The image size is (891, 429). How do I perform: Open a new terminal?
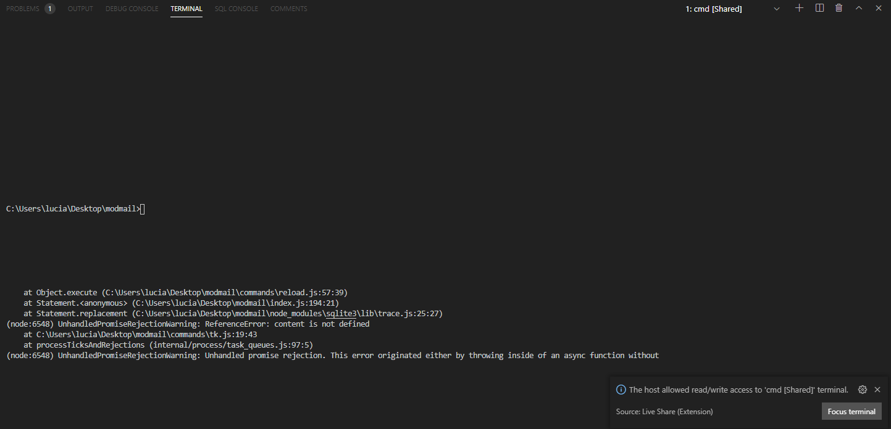pos(799,8)
